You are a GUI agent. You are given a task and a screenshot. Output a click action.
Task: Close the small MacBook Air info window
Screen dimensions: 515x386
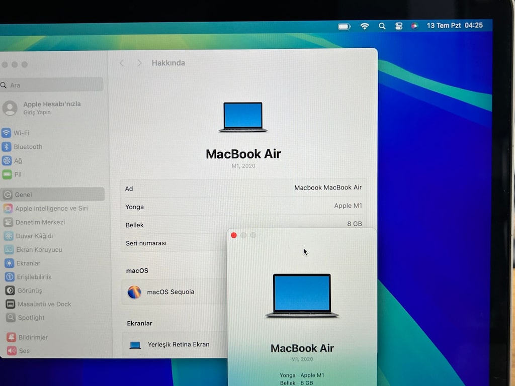[x=234, y=235]
